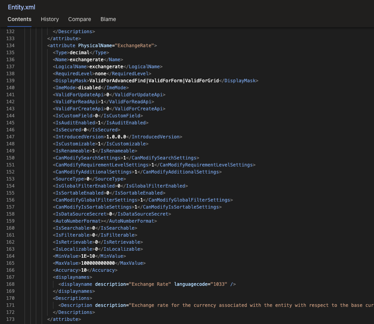Screen dimensions: 374x324
Task: Click the ValidForCreateApi line
Action: point(109,109)
